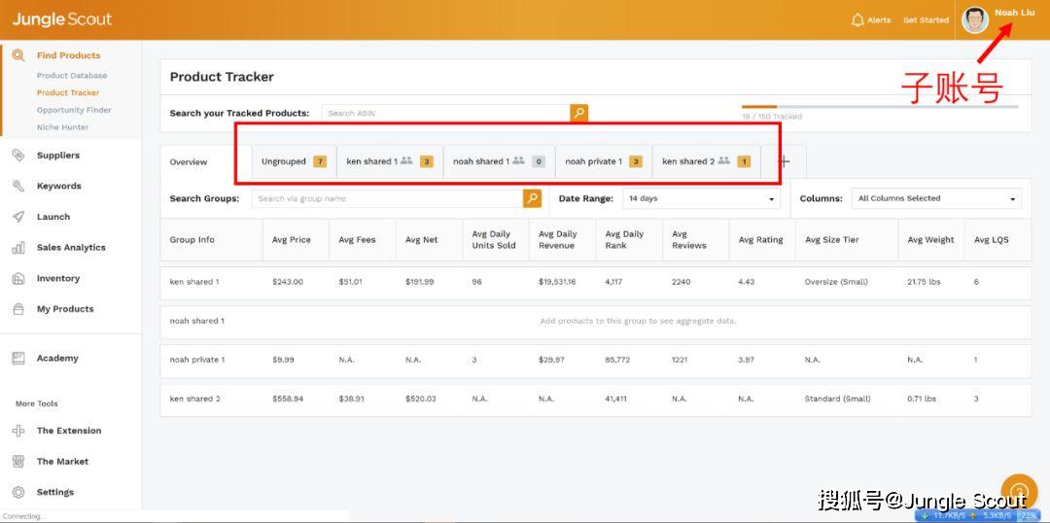The height and width of the screenshot is (523, 1050).
Task: Click the Noah Liu account name
Action: point(1014,13)
